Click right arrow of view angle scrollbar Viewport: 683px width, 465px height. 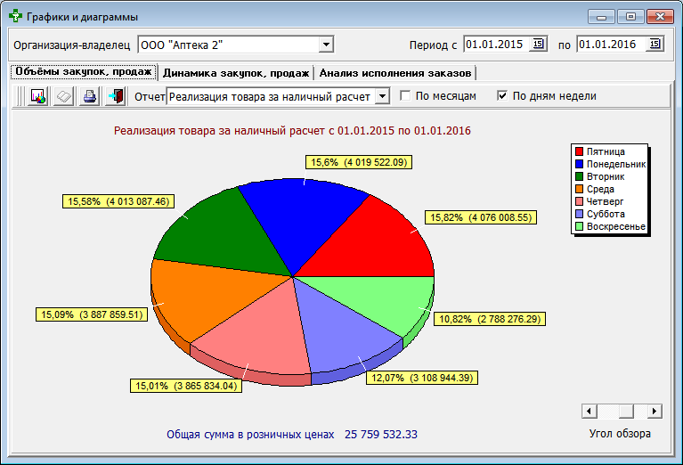(655, 411)
